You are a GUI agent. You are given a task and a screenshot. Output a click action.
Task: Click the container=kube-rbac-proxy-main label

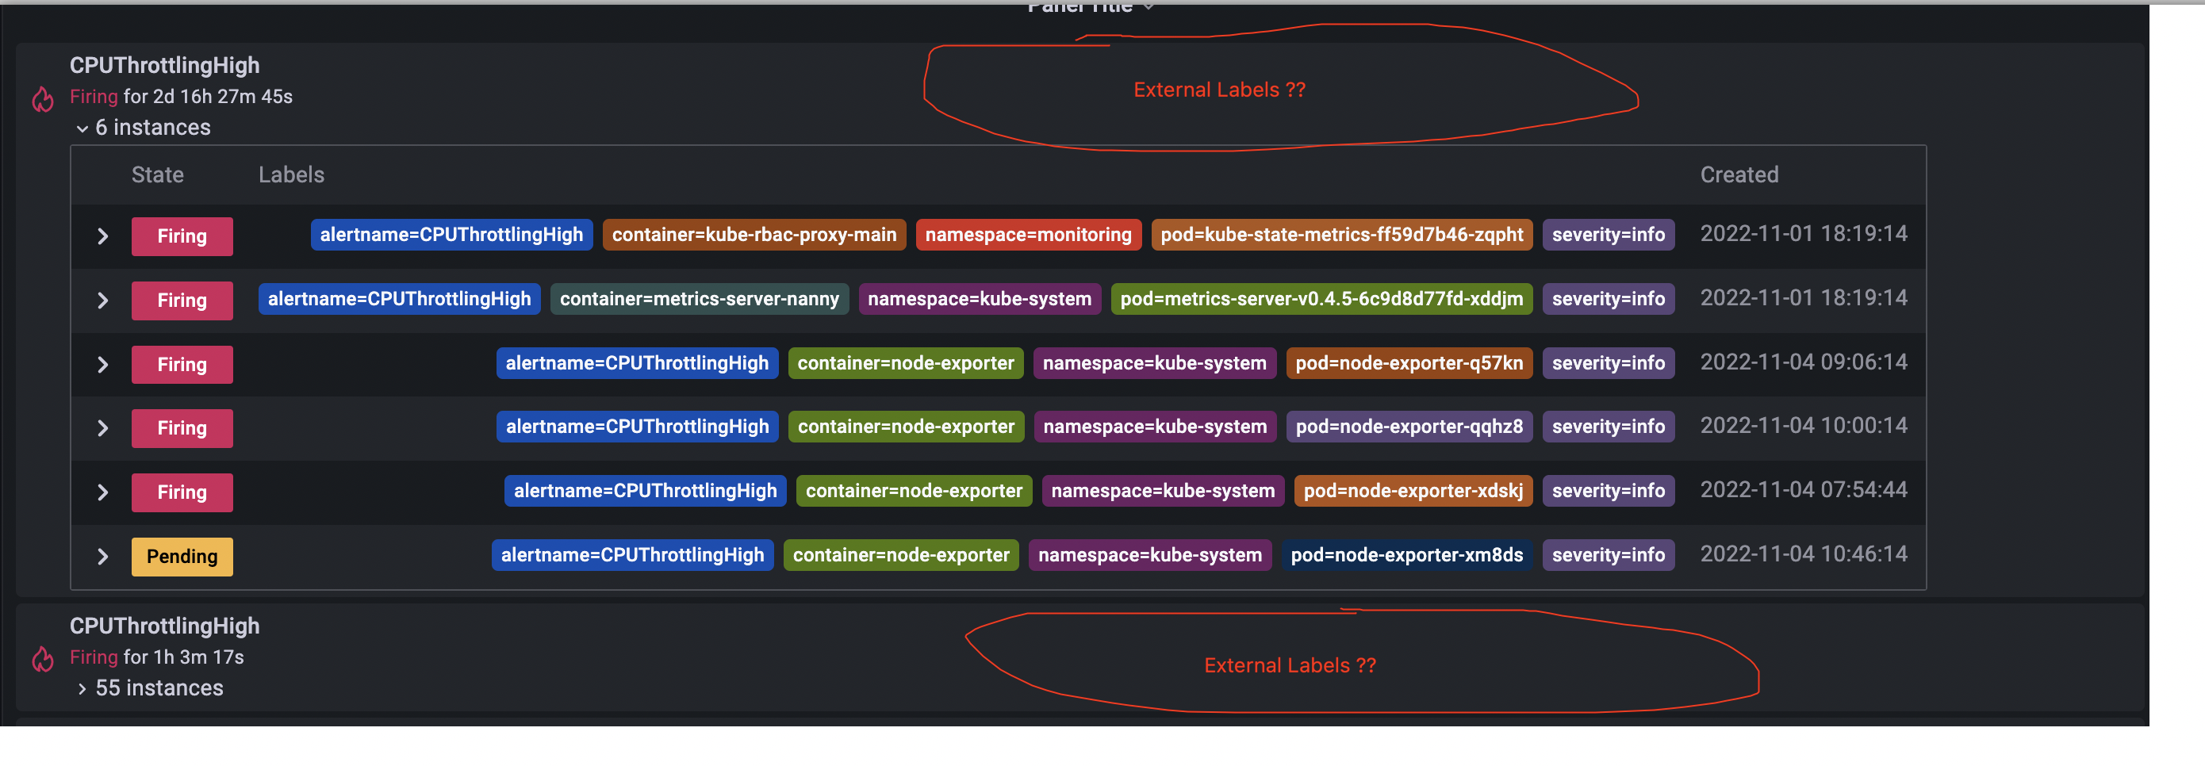(754, 235)
